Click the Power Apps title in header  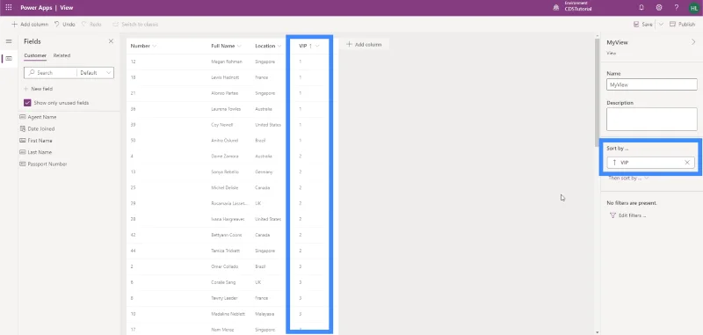[x=37, y=8]
